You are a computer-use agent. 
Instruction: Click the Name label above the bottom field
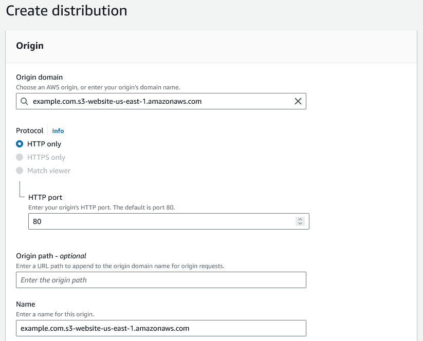tap(26, 304)
